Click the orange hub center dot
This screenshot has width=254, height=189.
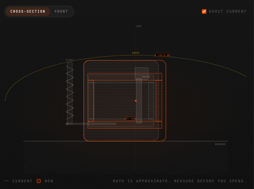[136, 101]
